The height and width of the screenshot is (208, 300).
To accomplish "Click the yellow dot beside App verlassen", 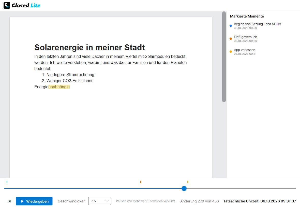I will (231, 52).
